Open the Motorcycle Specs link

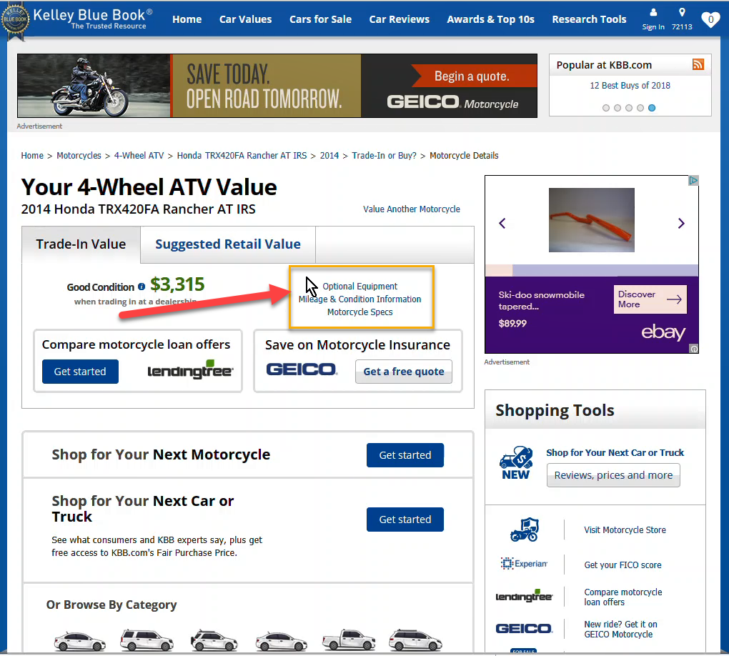tap(359, 312)
